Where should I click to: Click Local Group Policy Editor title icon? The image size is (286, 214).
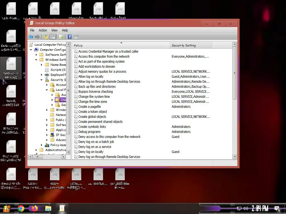pyautogui.click(x=32, y=23)
